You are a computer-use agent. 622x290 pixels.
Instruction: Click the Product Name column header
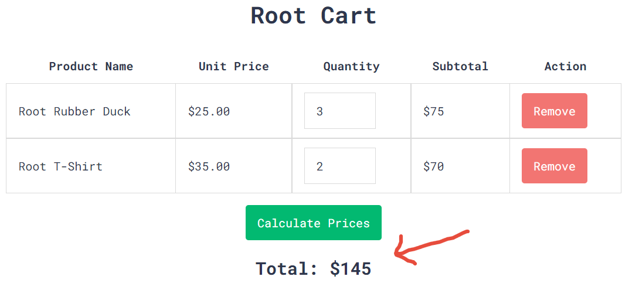pyautogui.click(x=91, y=66)
